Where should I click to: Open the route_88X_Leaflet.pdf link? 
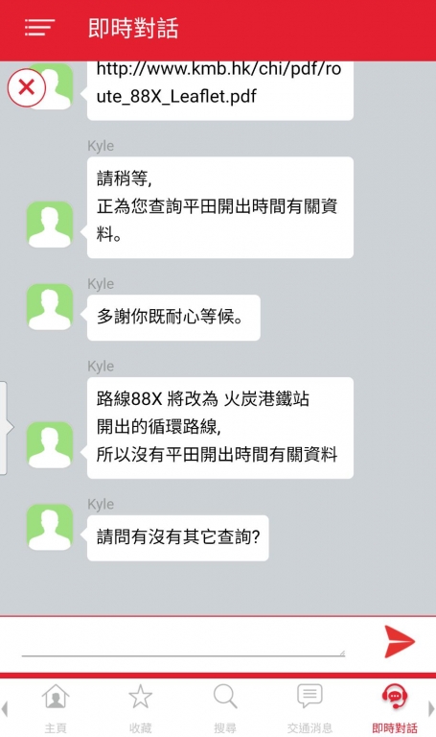click(x=218, y=83)
